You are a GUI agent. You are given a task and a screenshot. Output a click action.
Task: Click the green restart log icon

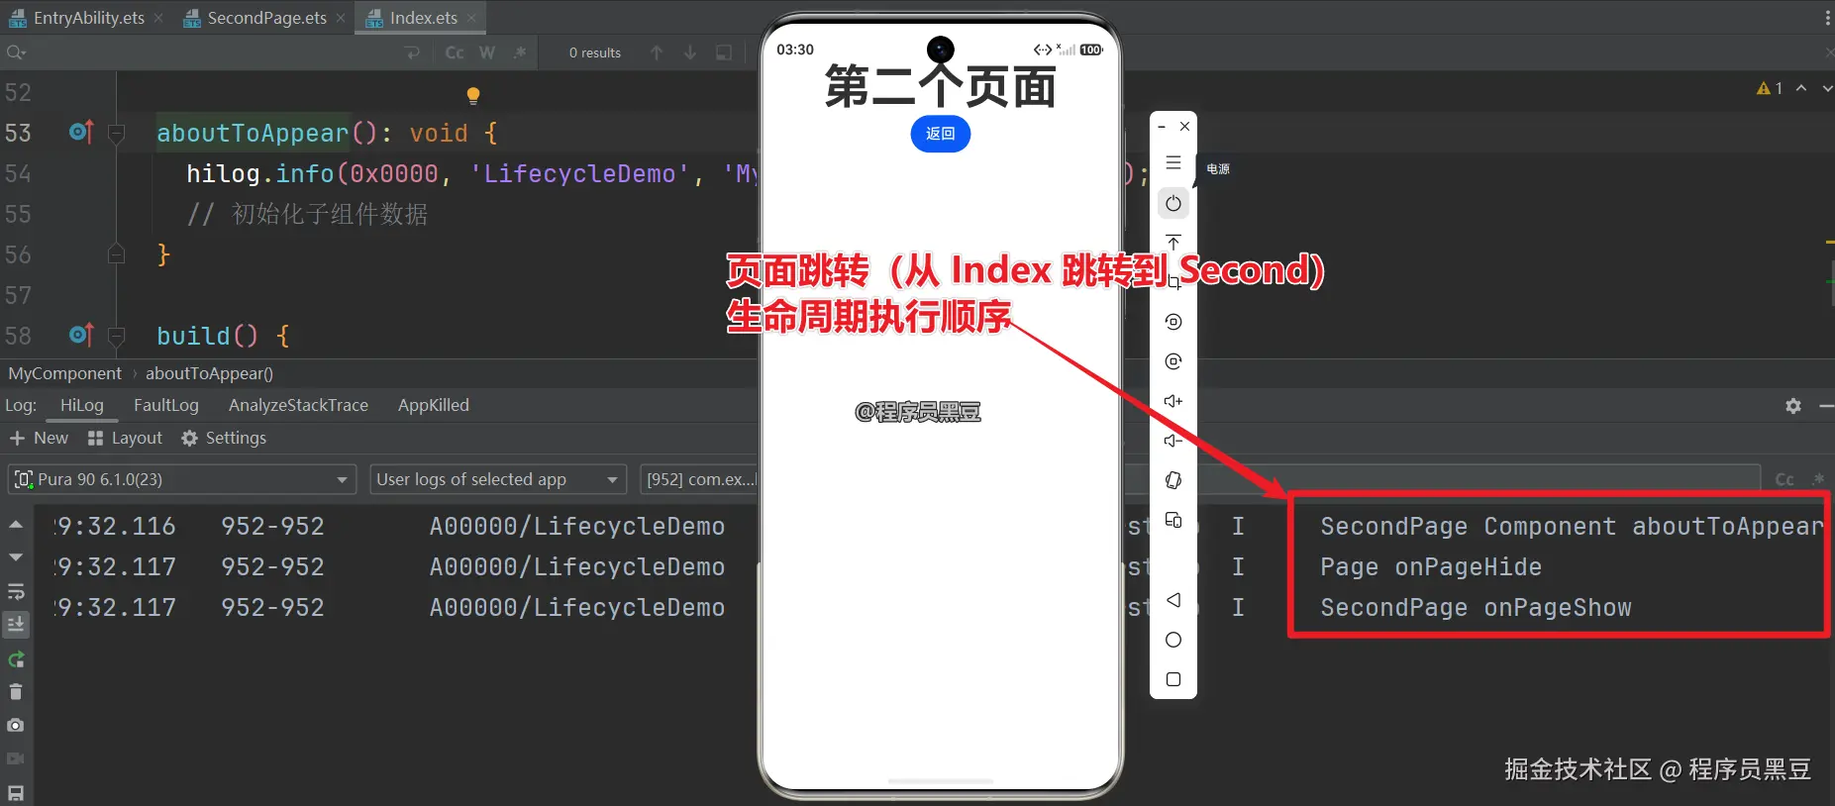point(16,659)
